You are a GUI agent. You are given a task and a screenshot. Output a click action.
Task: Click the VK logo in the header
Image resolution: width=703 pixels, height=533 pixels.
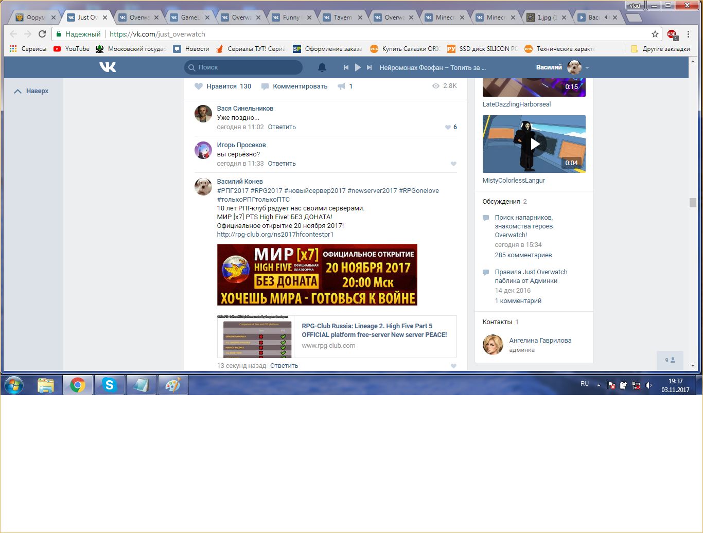point(108,67)
